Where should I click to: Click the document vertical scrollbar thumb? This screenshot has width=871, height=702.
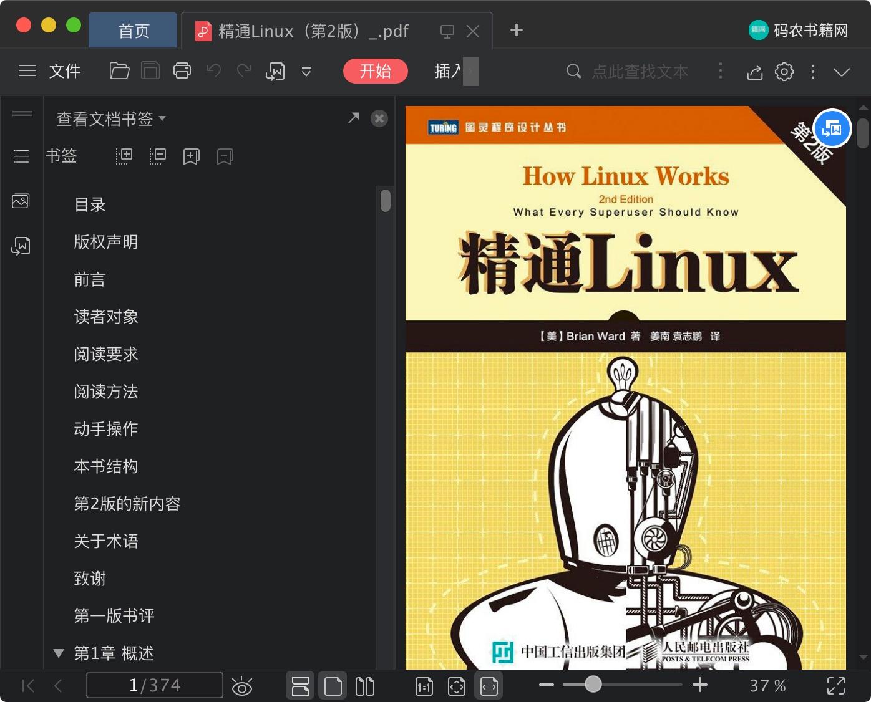[x=863, y=133]
